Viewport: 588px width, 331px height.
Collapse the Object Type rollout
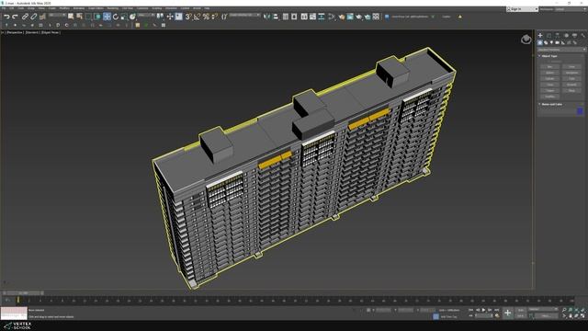pos(549,56)
